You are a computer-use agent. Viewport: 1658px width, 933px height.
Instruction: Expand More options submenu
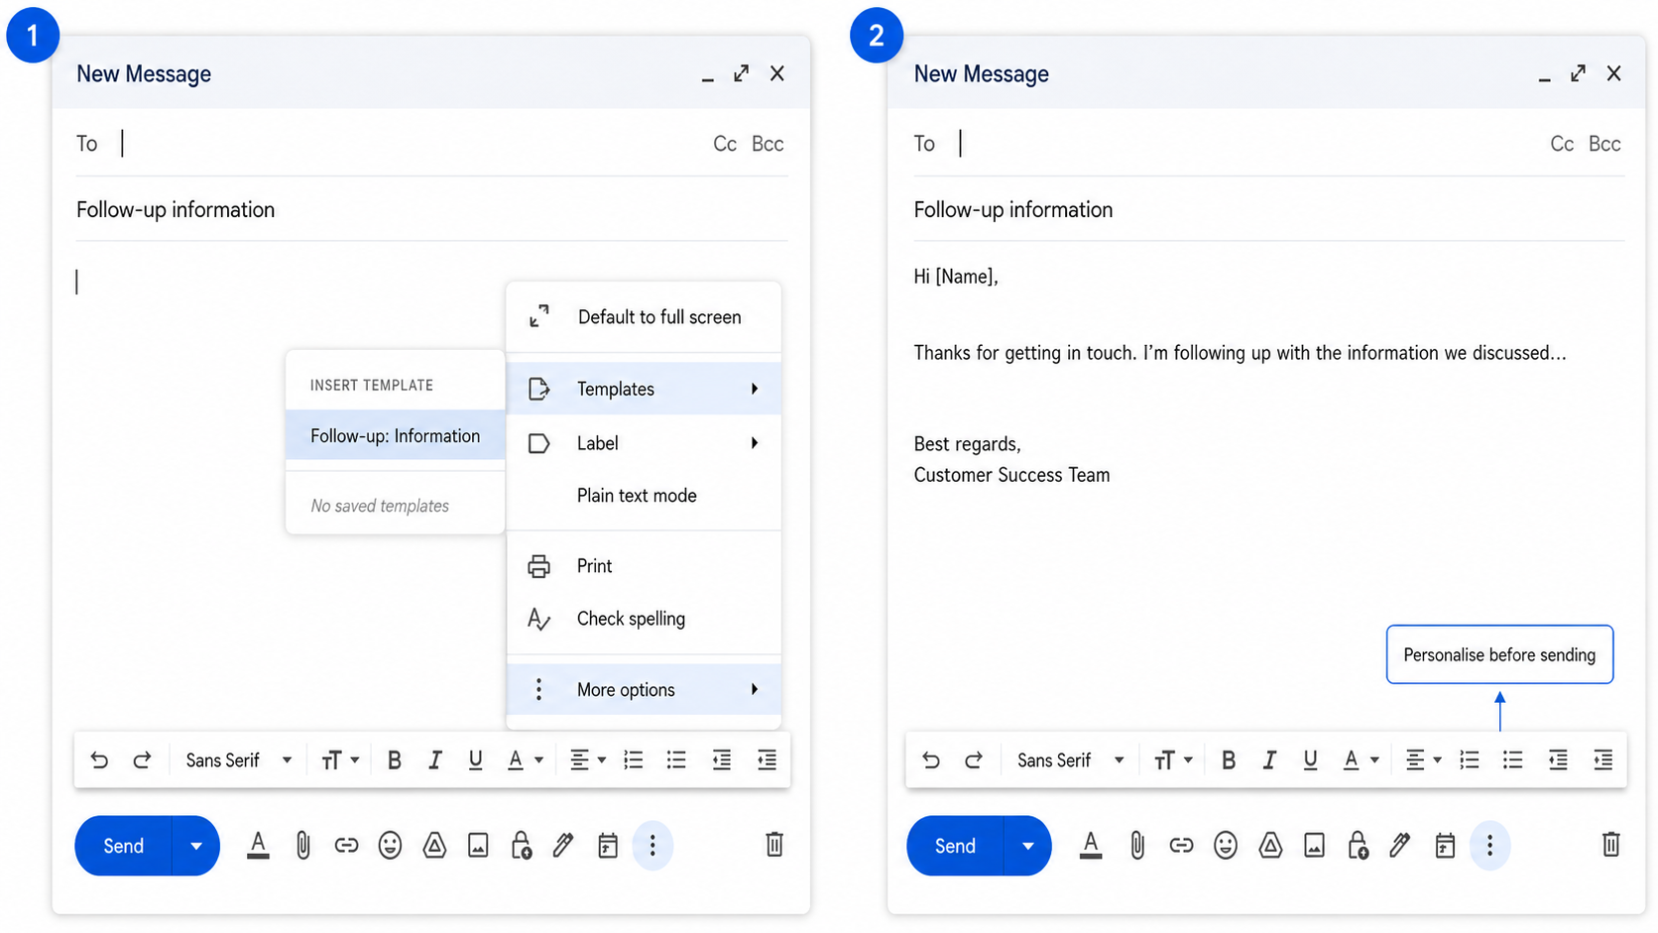(x=644, y=690)
